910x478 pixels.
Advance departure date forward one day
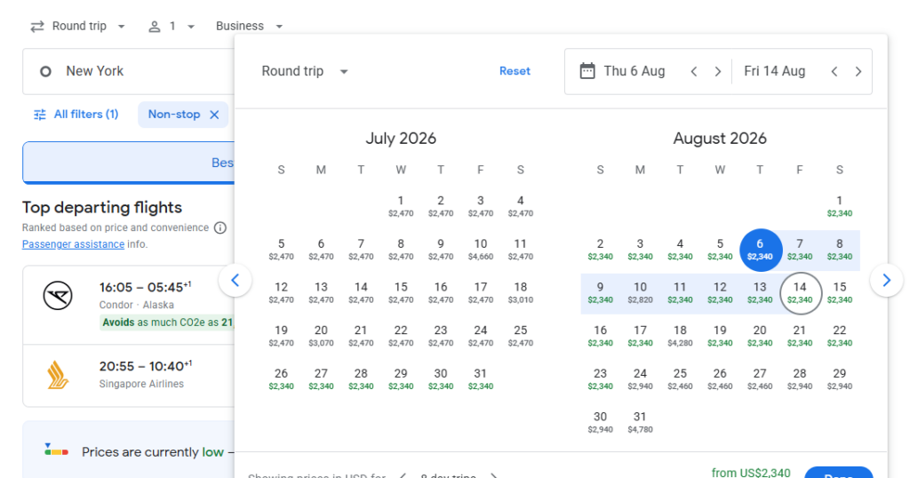coord(718,72)
